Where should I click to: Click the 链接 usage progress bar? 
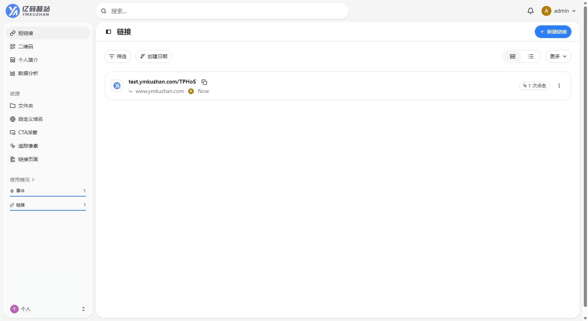48,210
